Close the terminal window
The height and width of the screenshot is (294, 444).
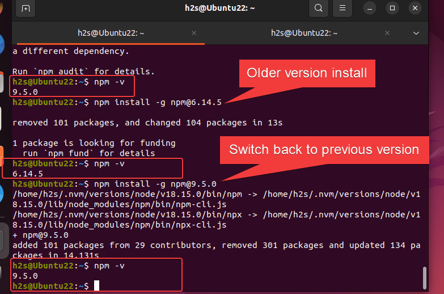(415, 8)
